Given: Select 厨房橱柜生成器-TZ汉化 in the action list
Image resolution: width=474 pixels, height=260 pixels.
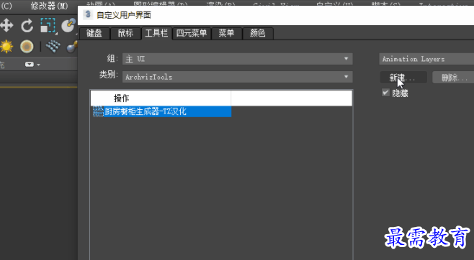Looking at the screenshot, I should [162, 111].
